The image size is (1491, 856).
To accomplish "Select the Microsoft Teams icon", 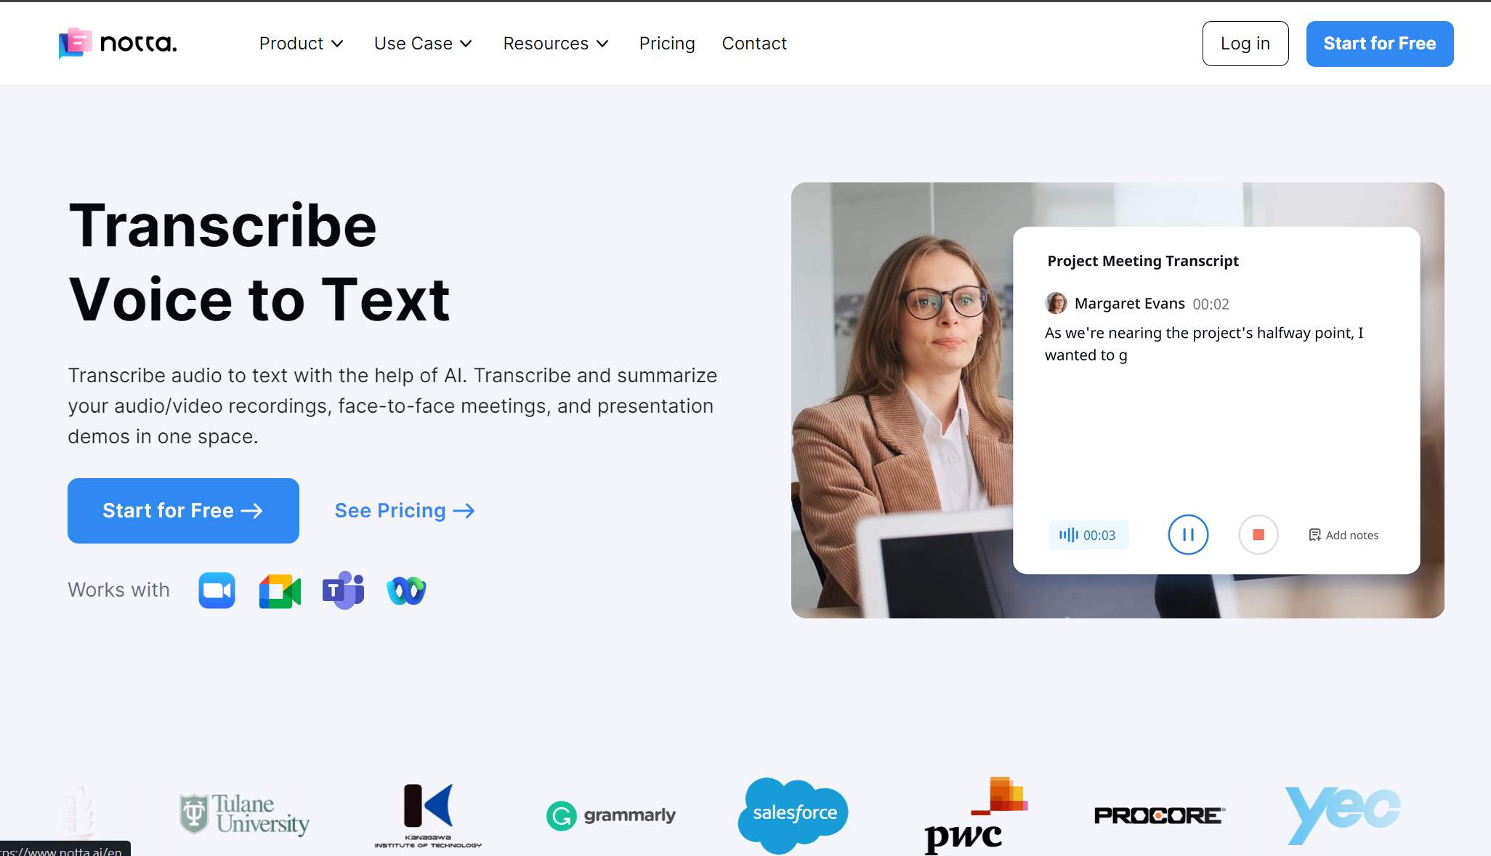I will (342, 590).
